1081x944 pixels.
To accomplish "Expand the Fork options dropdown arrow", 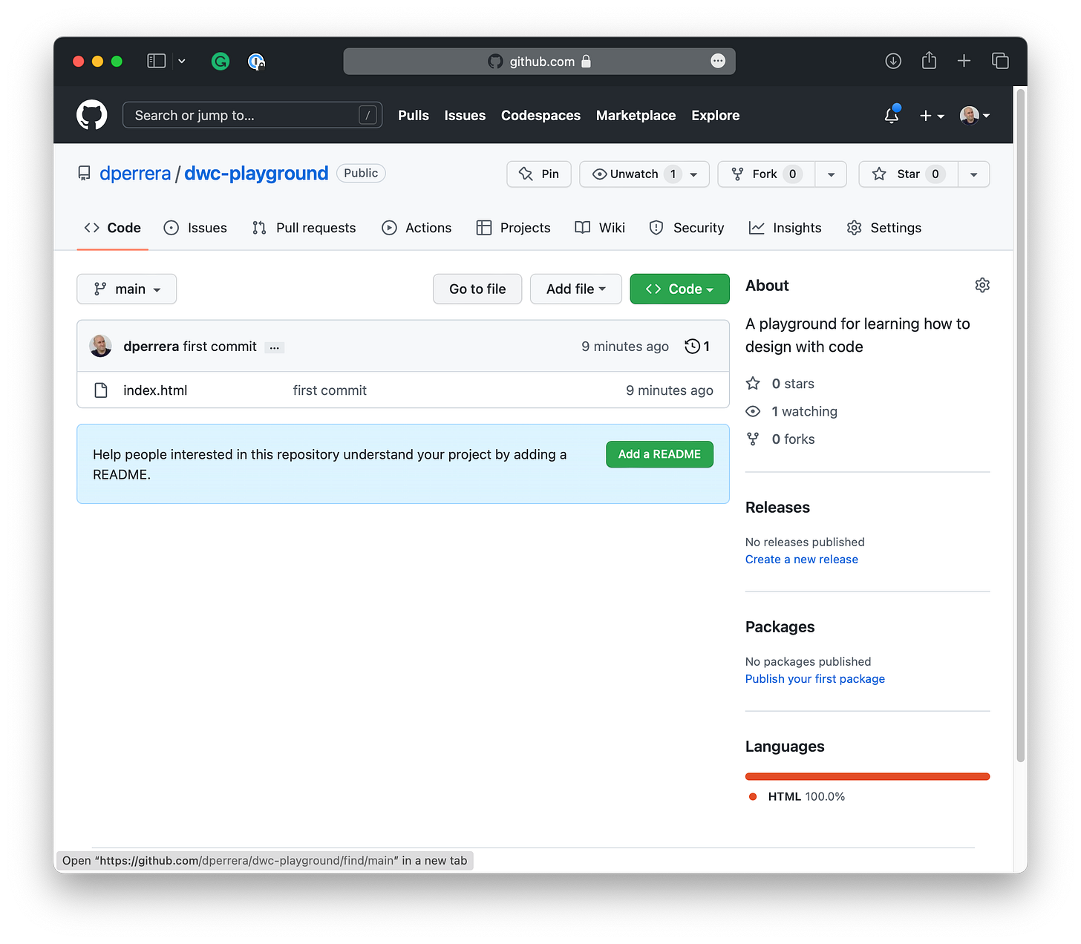I will tap(831, 174).
